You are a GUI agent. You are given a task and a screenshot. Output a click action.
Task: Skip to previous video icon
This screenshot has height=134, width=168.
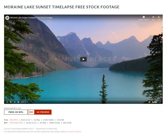(7, 102)
